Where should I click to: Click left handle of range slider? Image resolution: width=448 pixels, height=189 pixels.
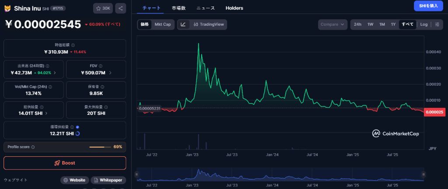point(136,174)
